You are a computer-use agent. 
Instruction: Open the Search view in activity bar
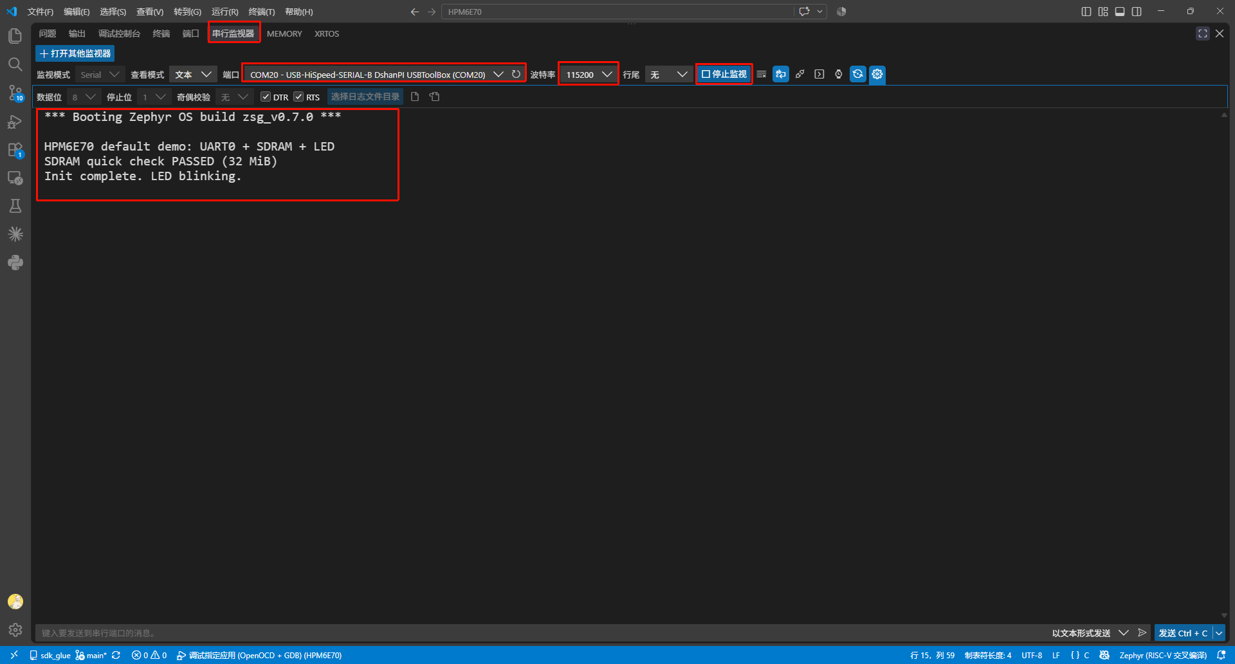[x=15, y=64]
